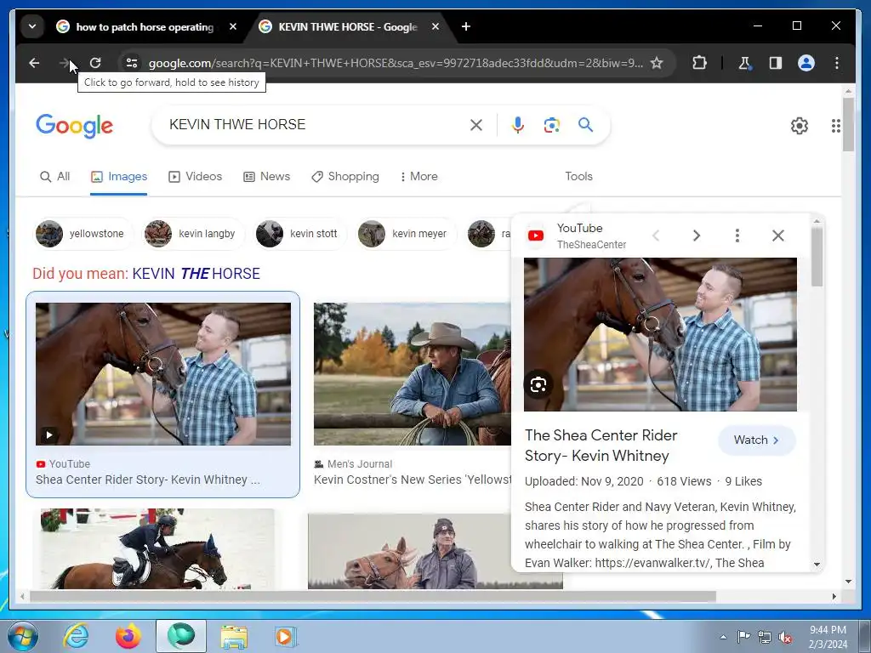Open the Chrome profile avatar

pos(806,63)
